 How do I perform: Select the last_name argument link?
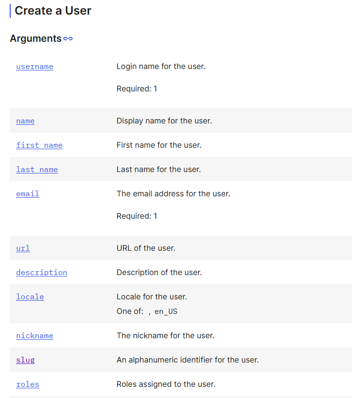click(37, 170)
